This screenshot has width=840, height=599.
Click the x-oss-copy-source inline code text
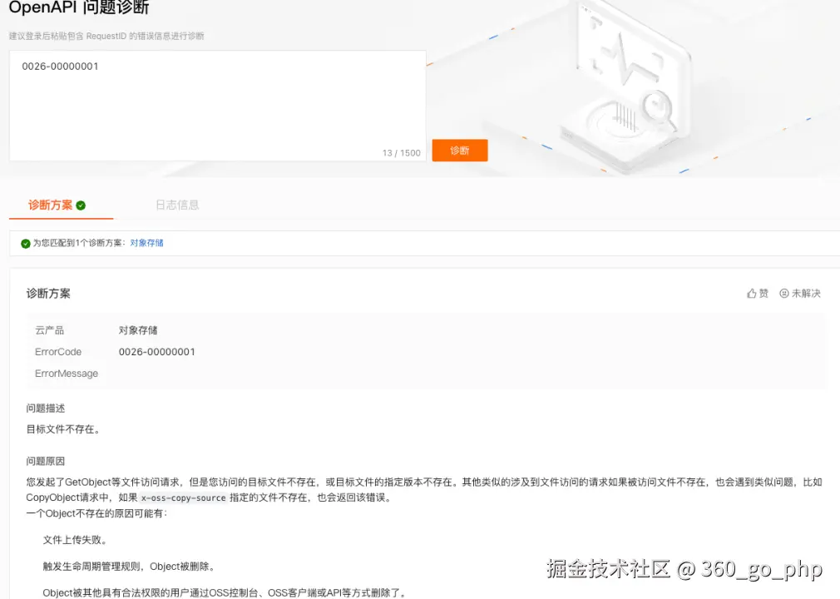pos(183,498)
